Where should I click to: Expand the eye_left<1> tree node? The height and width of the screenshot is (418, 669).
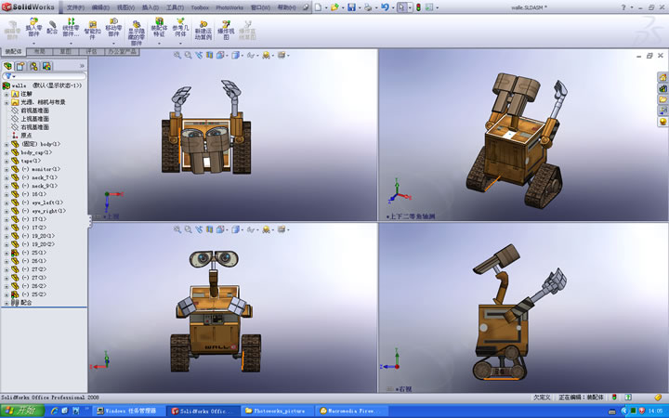click(7, 203)
